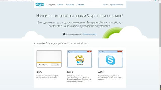Click the Присоединяйтесь link
Image resolution: width=161 pixels, height=90 pixels.
(x=117, y=5)
